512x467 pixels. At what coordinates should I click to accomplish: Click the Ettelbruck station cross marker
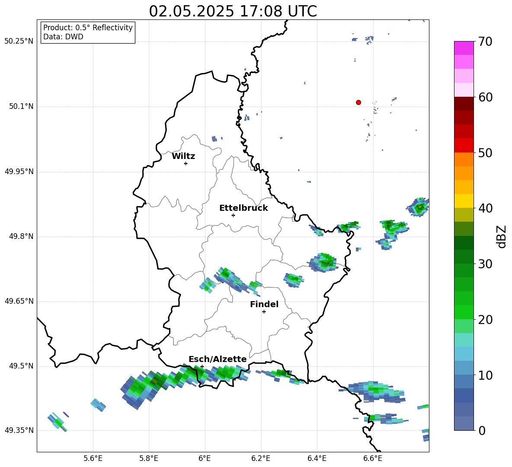[x=233, y=215]
